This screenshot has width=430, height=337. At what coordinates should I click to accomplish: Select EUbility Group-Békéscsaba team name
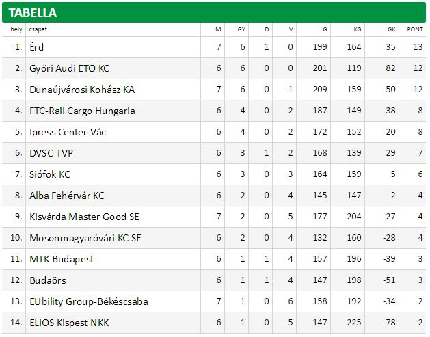coord(89,301)
